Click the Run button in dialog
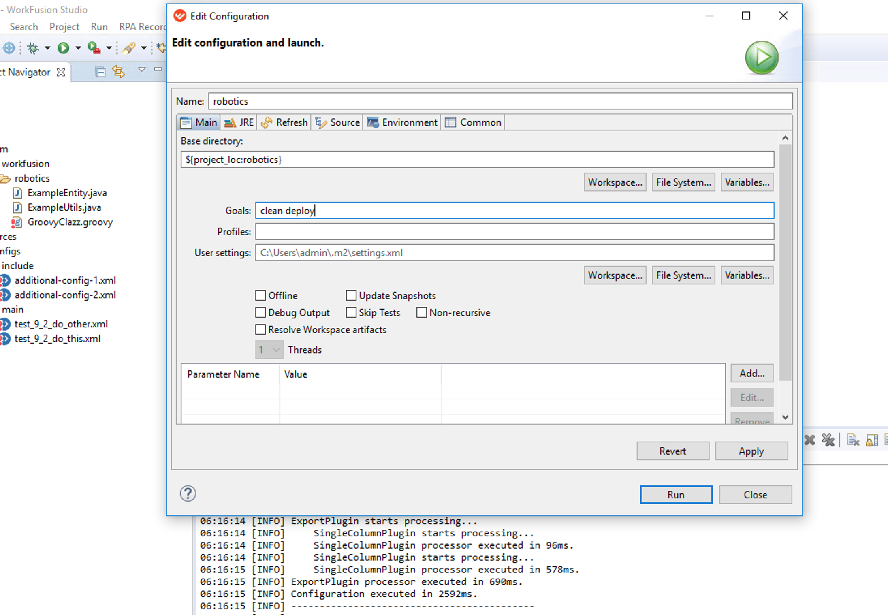The height and width of the screenshot is (615, 888). point(676,495)
